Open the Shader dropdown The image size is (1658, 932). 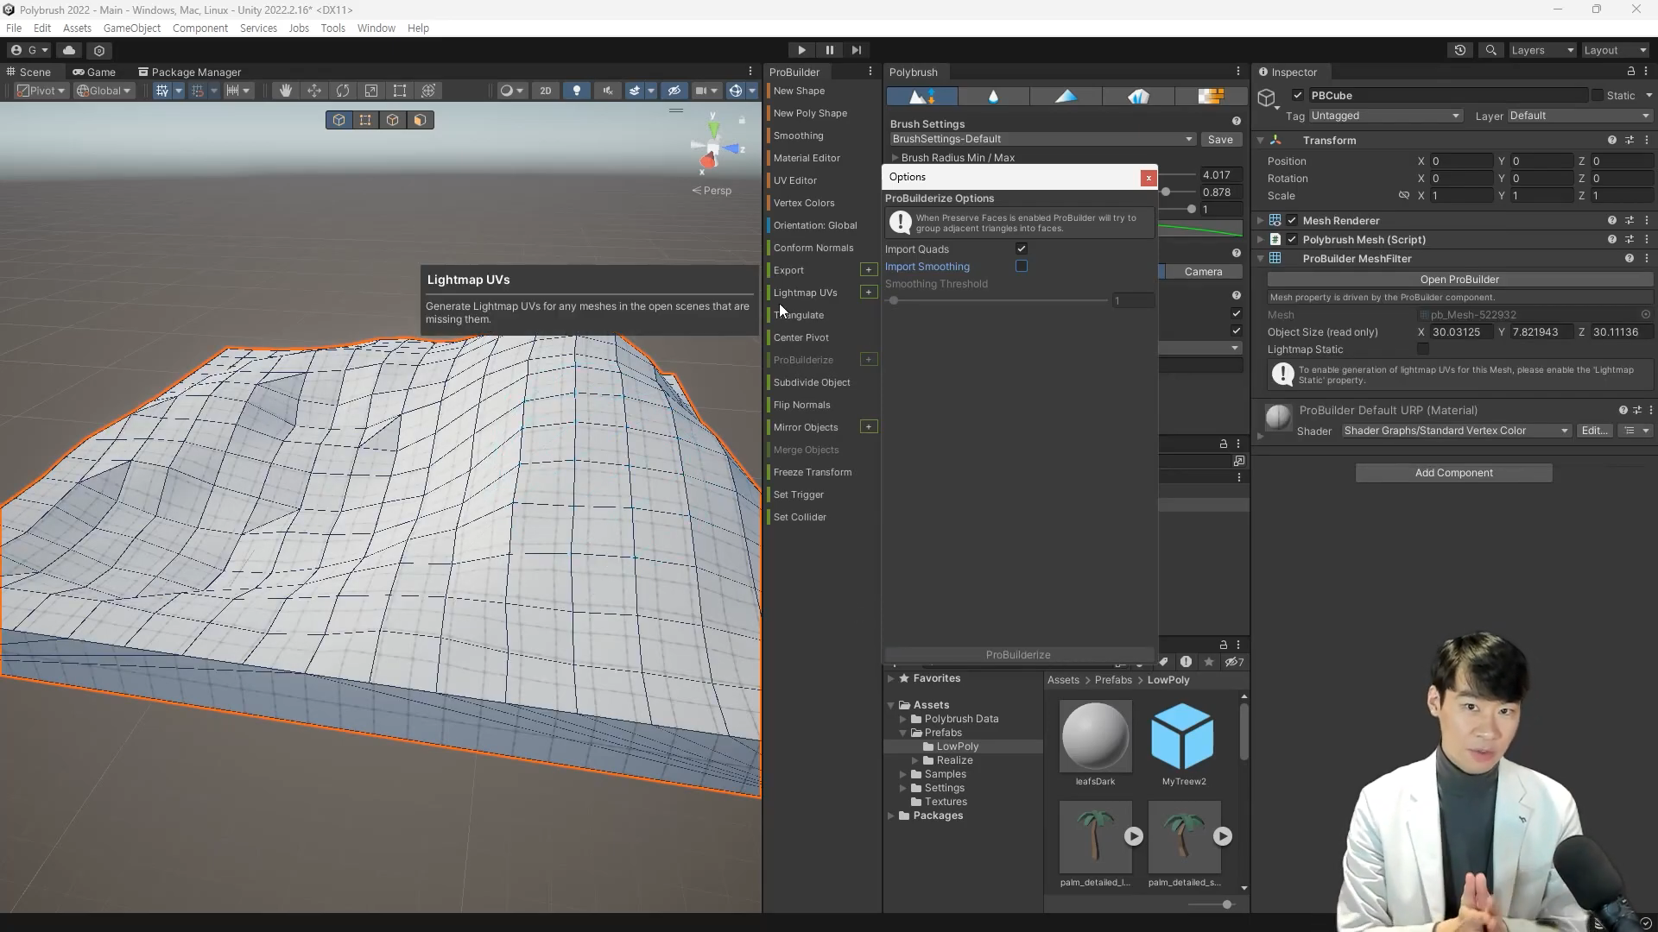(1456, 431)
